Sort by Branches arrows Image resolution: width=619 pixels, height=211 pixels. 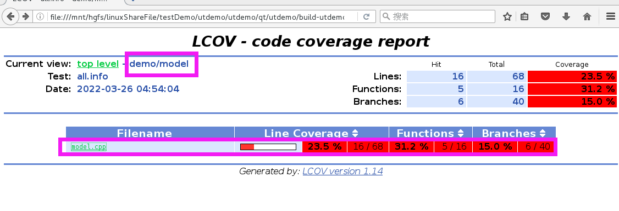tap(543, 133)
